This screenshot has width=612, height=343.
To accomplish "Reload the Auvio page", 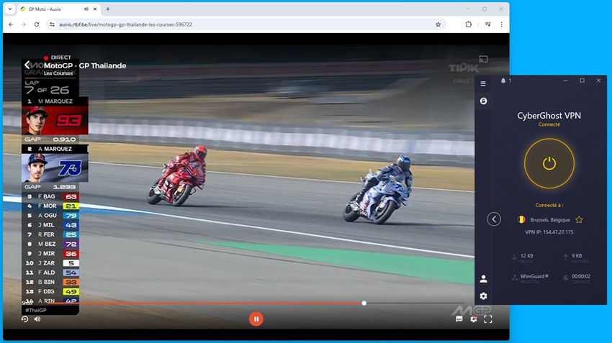I will (37, 24).
